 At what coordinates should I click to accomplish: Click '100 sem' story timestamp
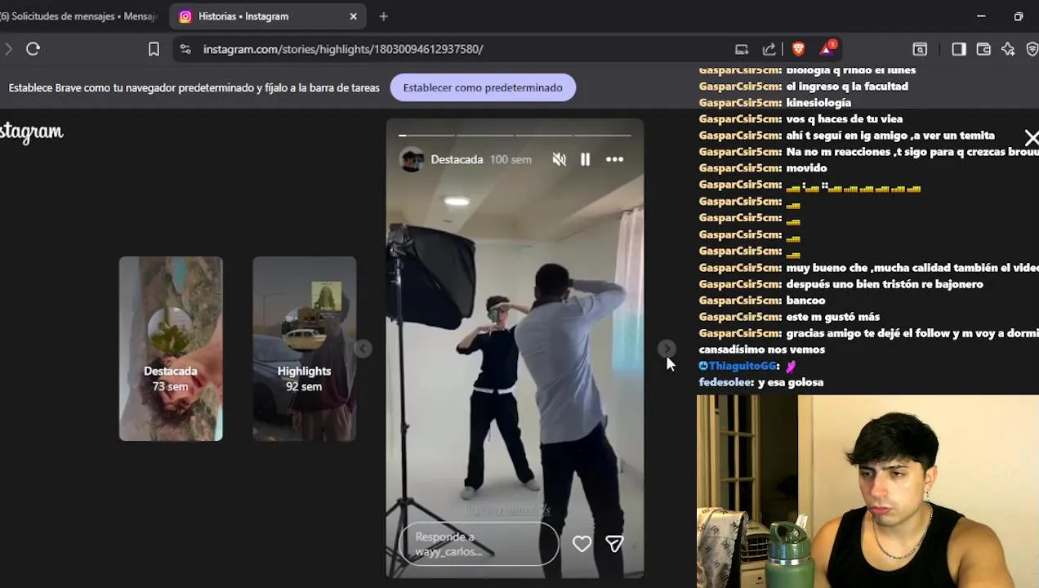(x=511, y=159)
